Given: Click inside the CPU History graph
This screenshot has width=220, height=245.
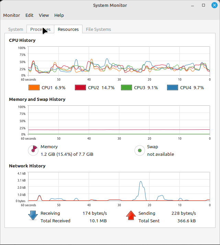Looking at the screenshot, I should click(119, 61).
